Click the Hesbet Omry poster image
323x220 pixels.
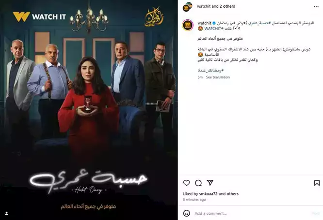89,110
